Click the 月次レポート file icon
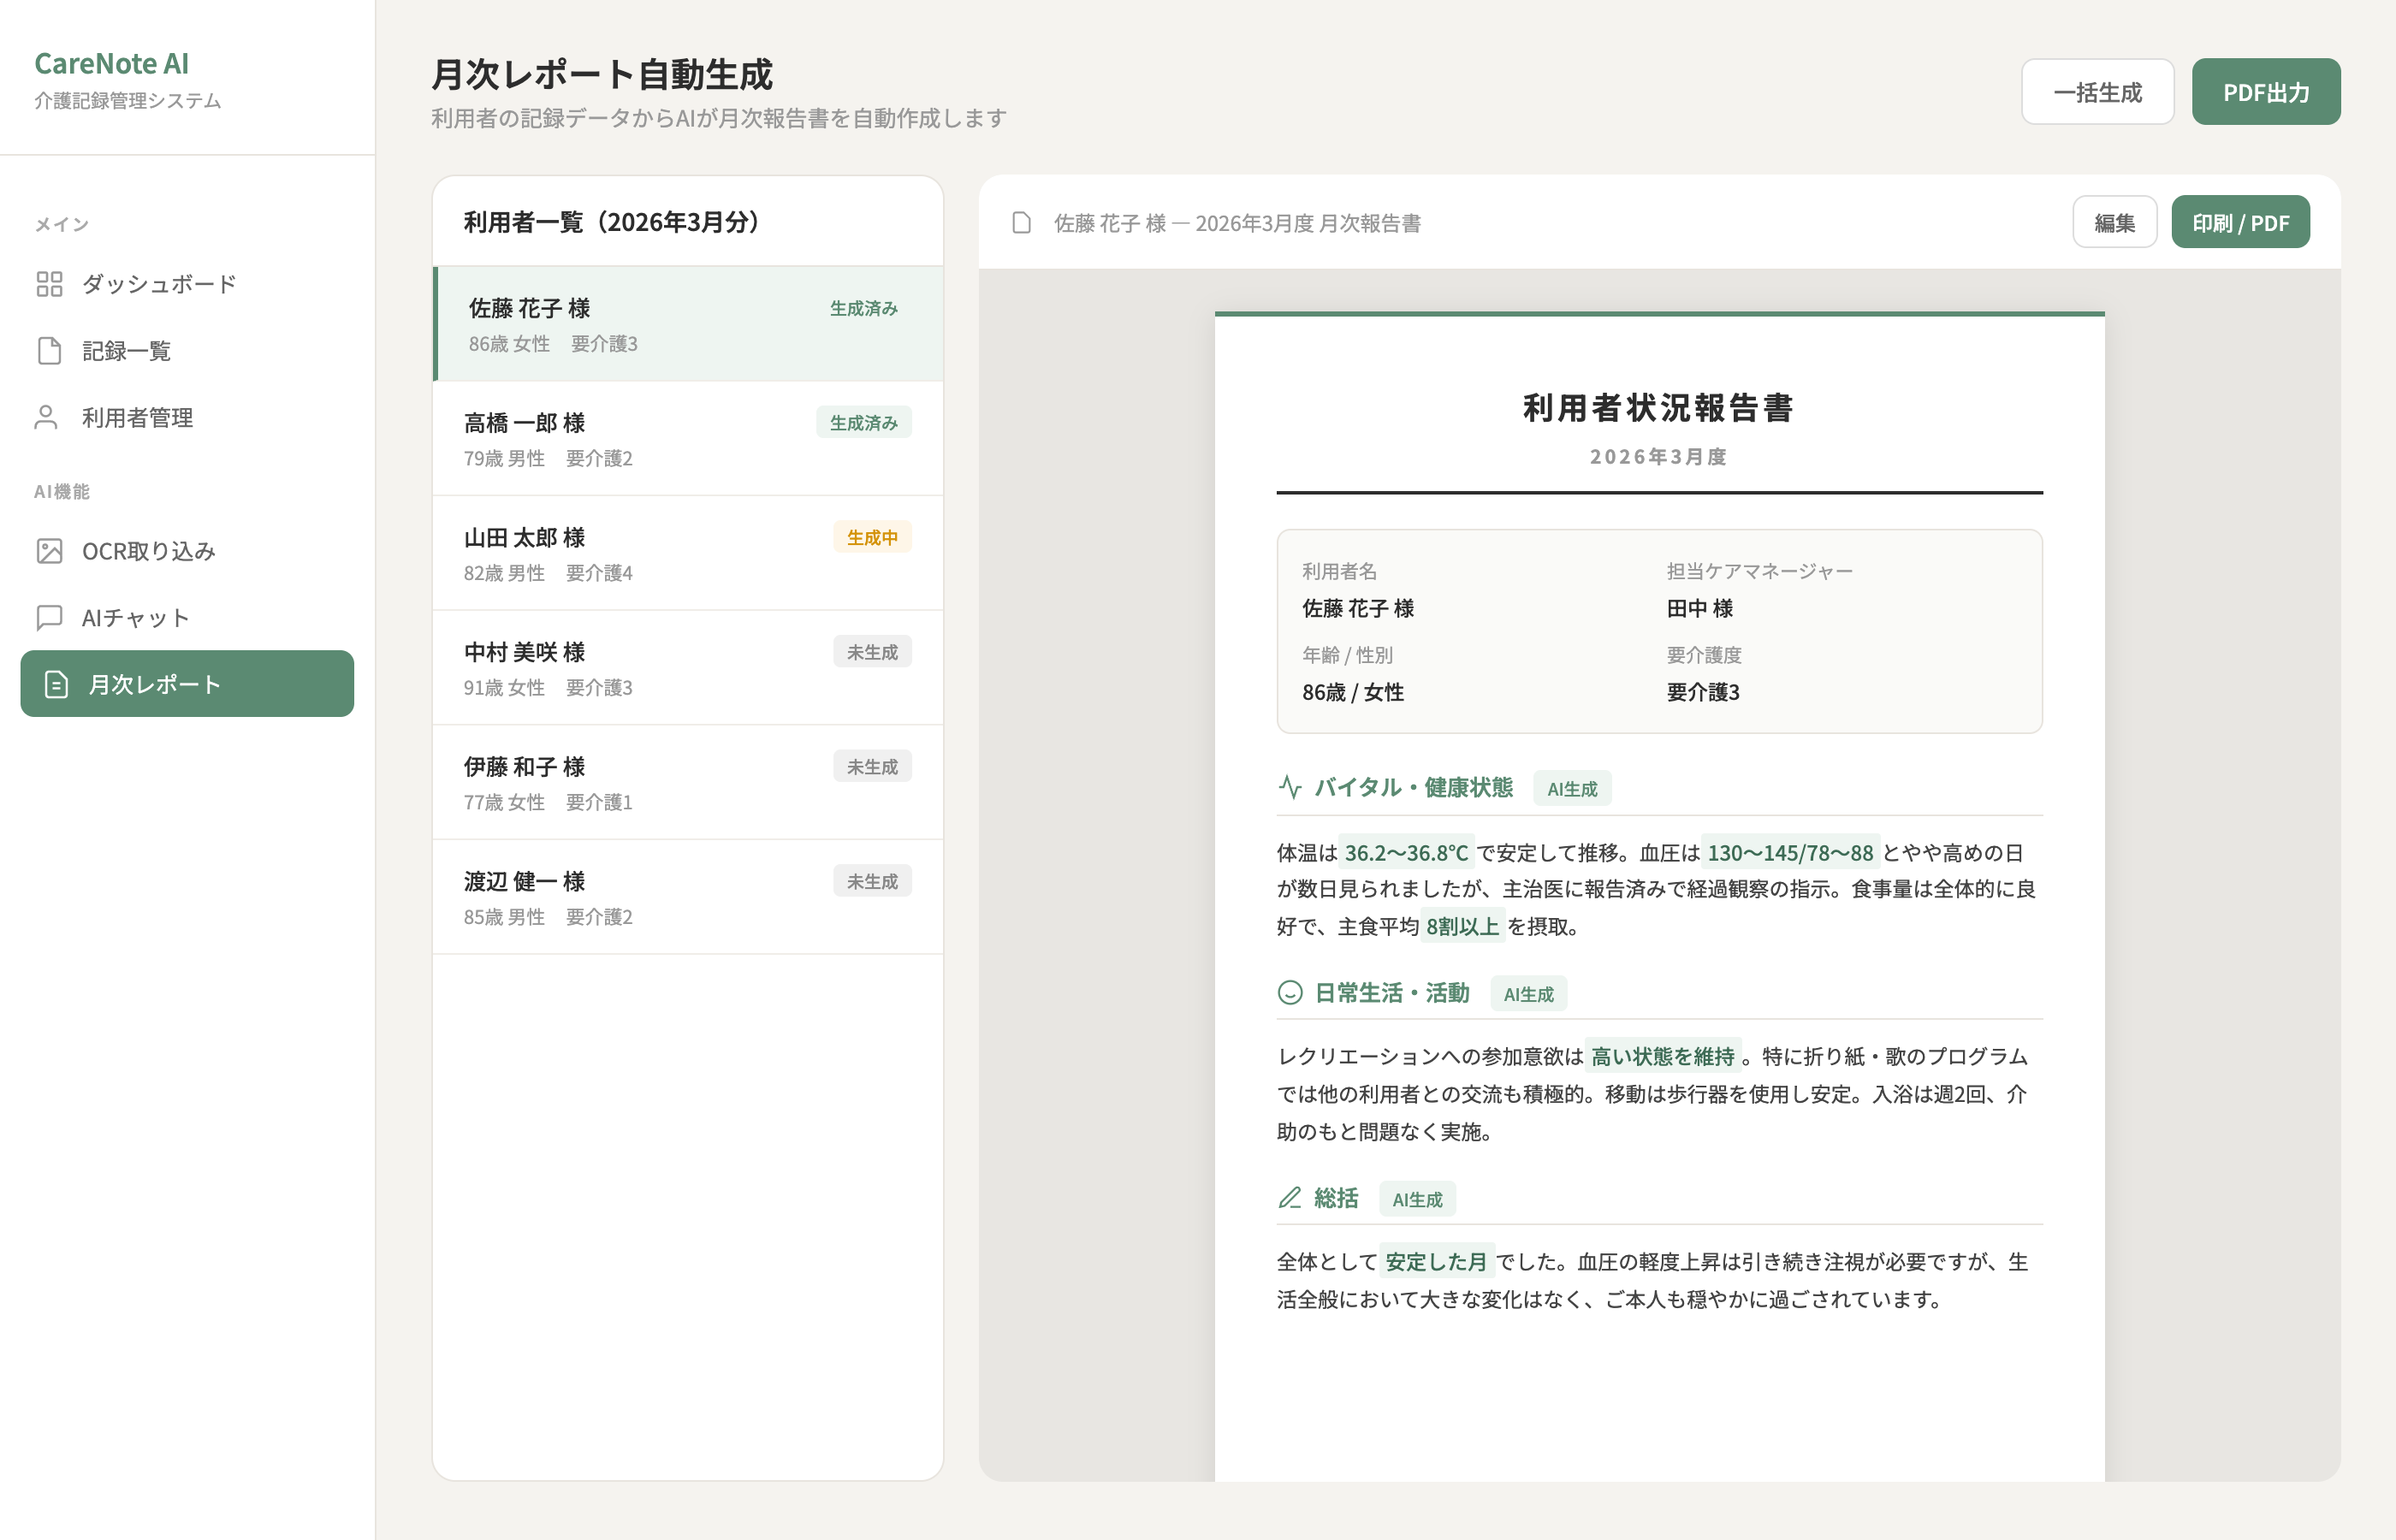Screen dimensions: 2396x1540 [56, 684]
